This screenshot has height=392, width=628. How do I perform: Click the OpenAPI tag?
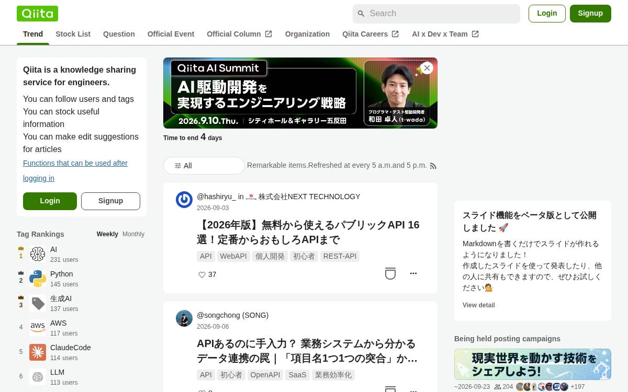(265, 375)
